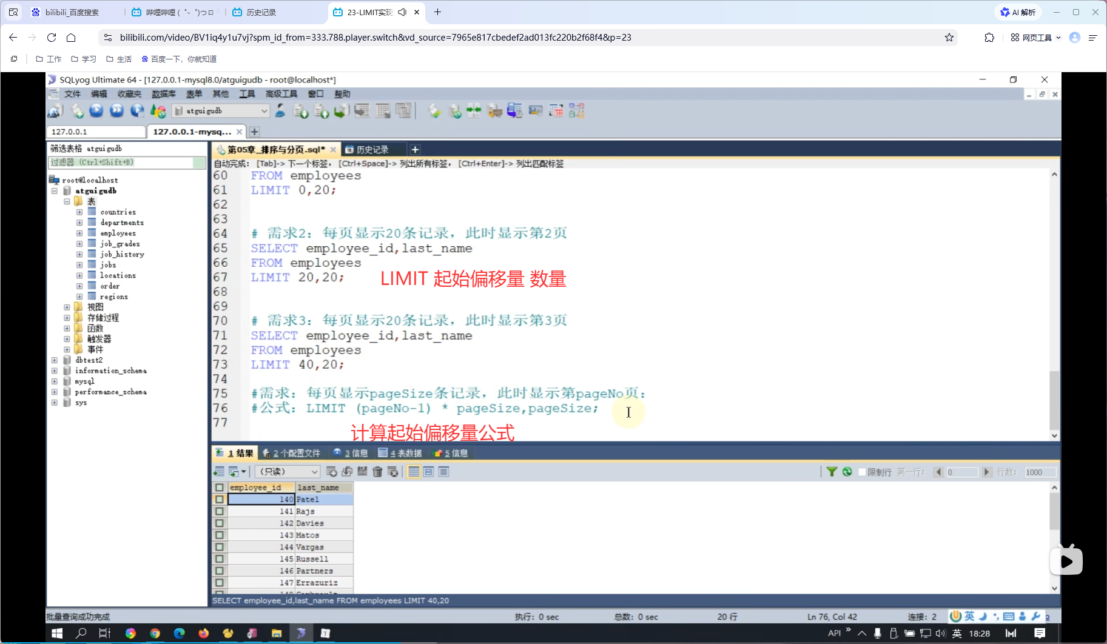Click the SQL editor vertical scrollbar

[1054, 305]
